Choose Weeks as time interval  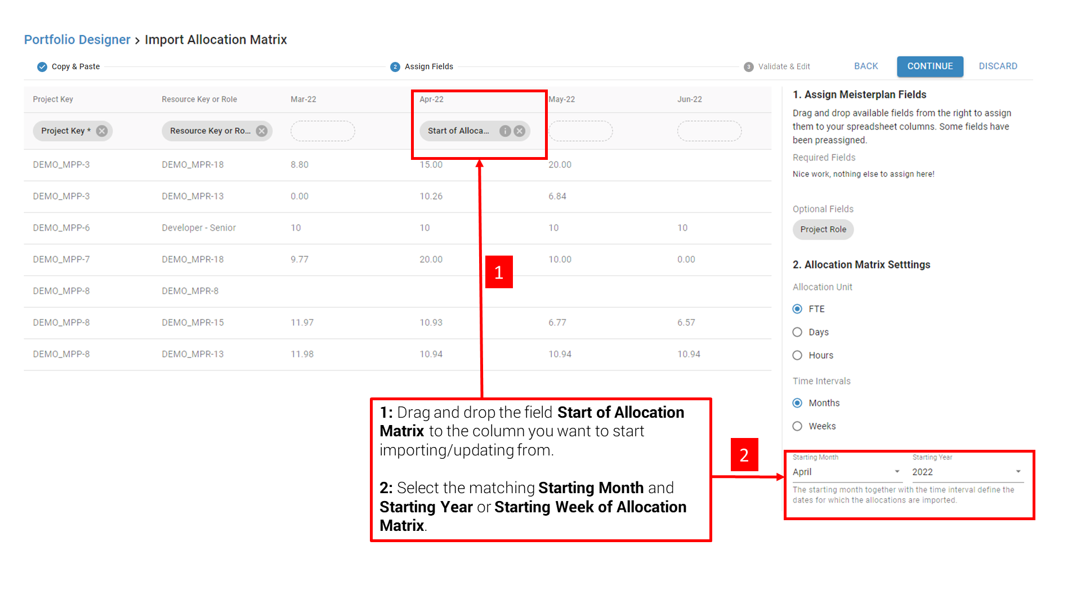[x=797, y=426]
